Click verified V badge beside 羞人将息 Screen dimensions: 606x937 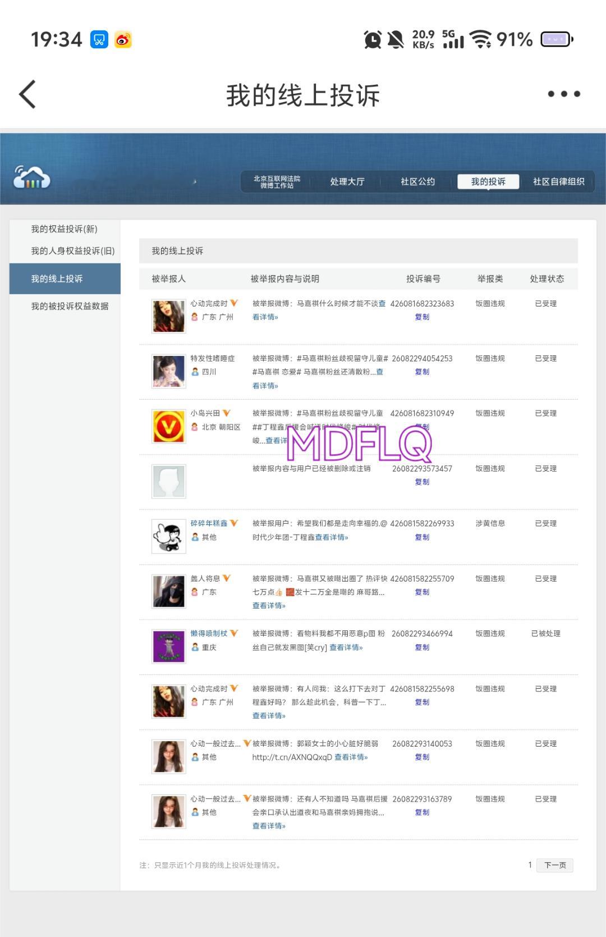coord(227,578)
